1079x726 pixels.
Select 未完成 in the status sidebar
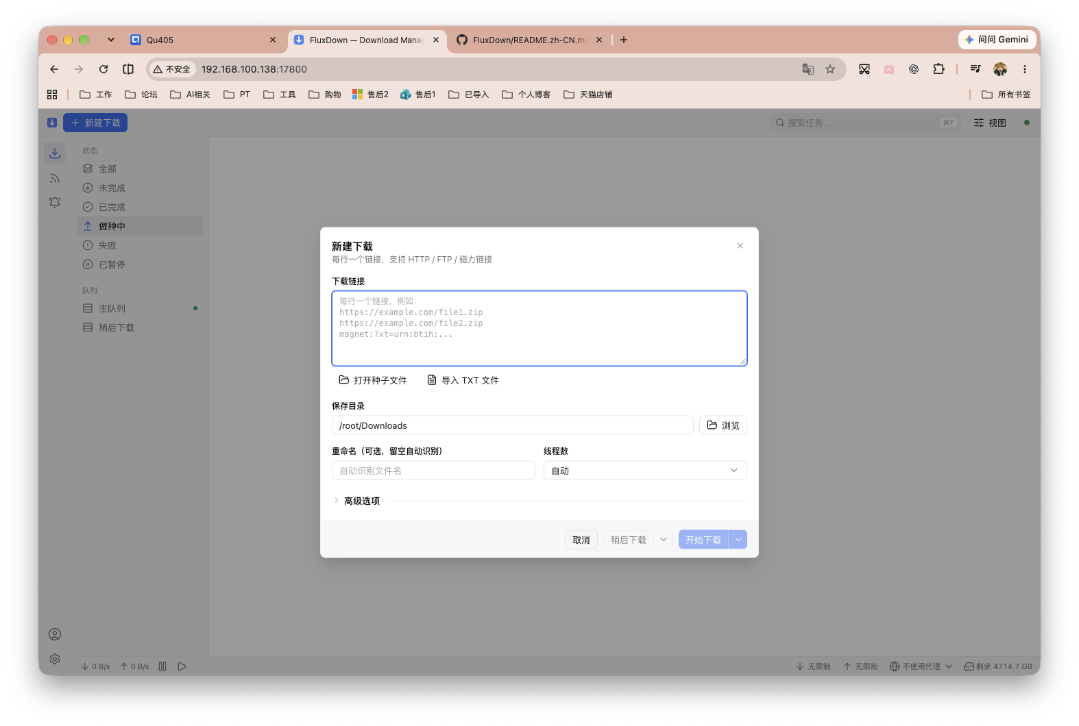point(140,188)
